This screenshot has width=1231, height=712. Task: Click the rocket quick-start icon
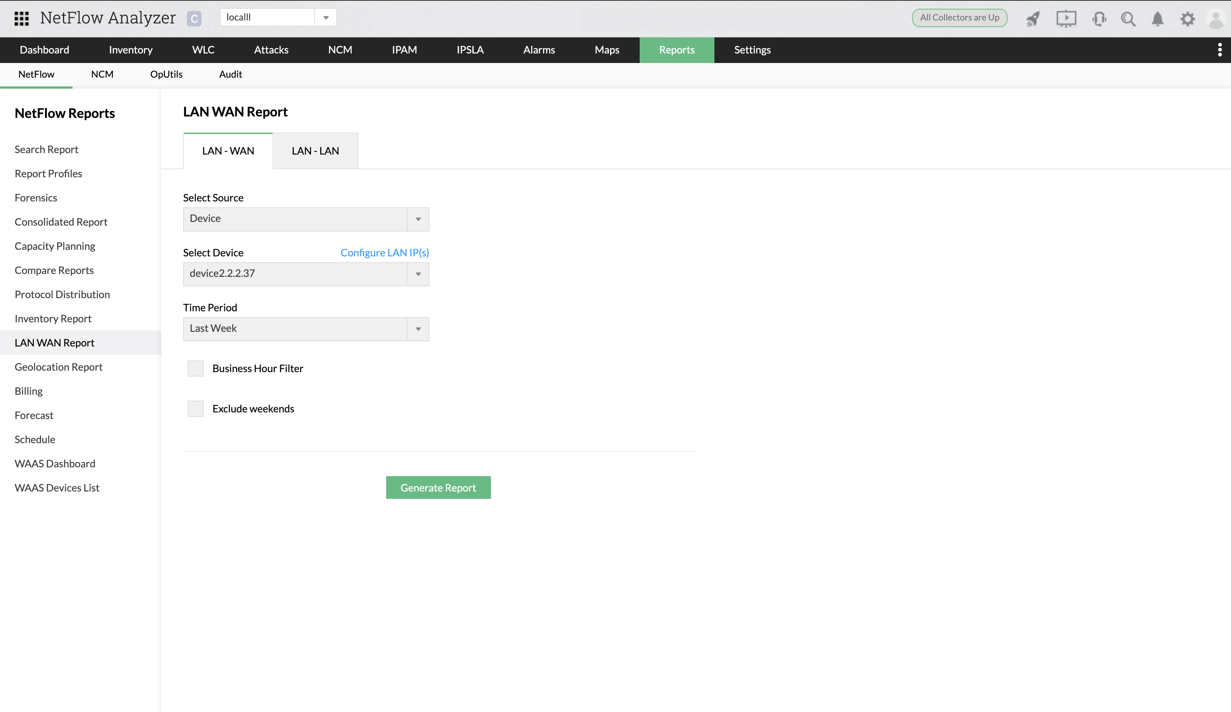tap(1033, 19)
